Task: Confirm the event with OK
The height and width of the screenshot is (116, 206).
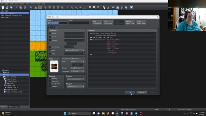Action: pos(130,92)
